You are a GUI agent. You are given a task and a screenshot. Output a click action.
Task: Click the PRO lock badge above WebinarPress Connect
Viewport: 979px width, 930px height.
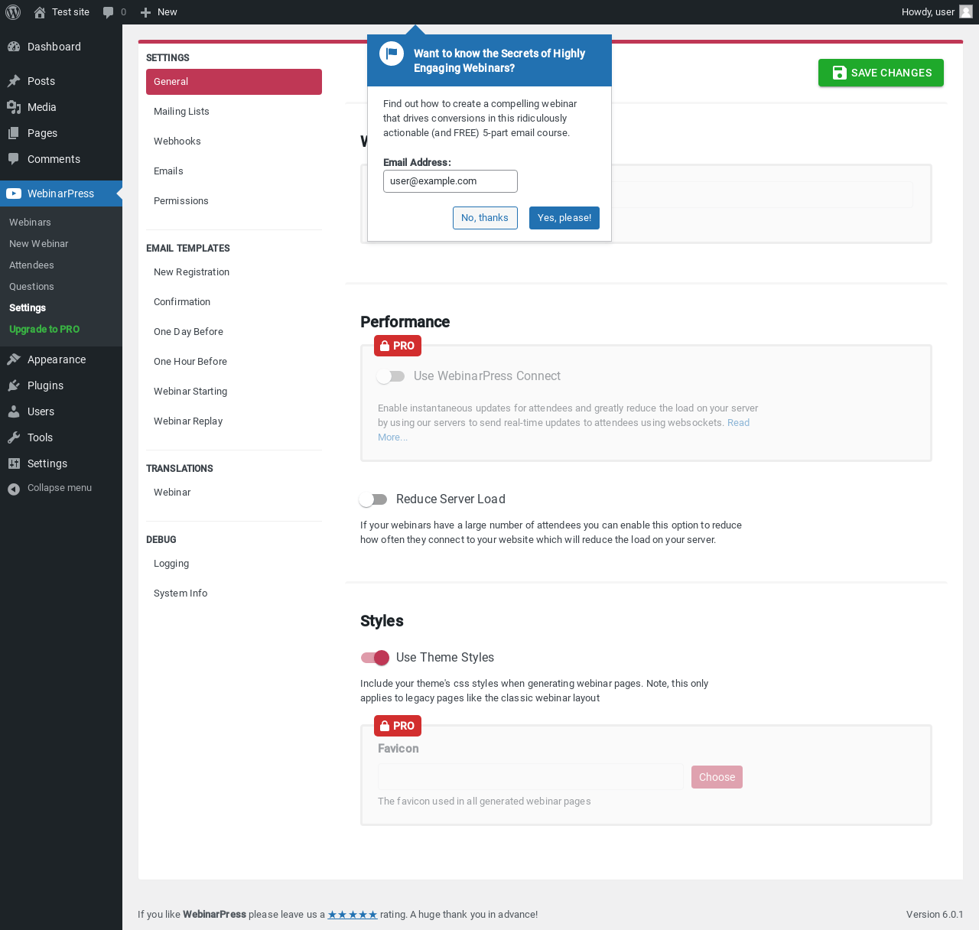pyautogui.click(x=398, y=346)
